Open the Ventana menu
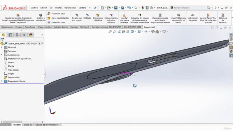 82,8
